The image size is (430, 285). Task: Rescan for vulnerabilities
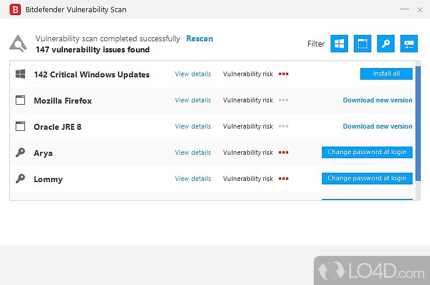click(199, 39)
